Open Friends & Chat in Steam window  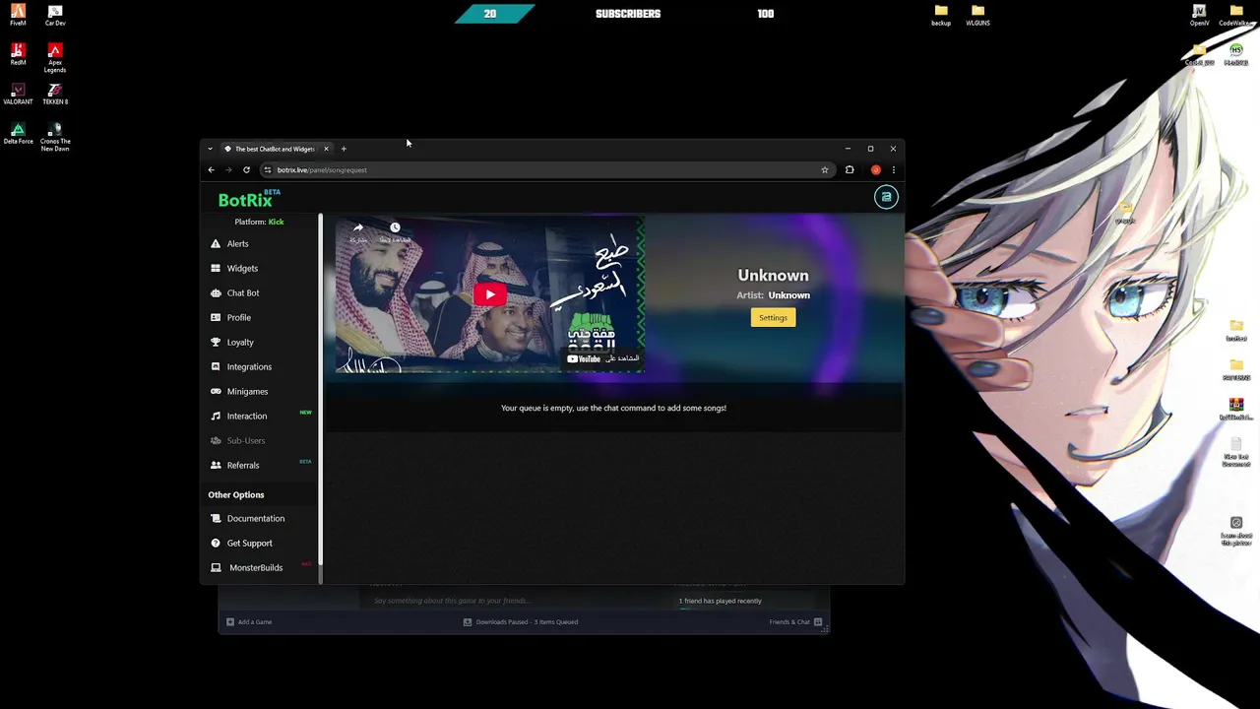tap(795, 621)
